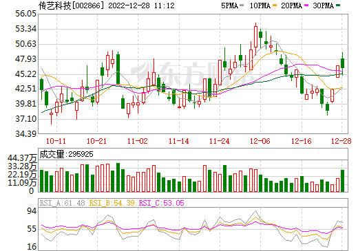Image resolution: width=358 pixels, height=251 pixels.
Task: Select the 10-11 date axis label
Action: (56, 141)
